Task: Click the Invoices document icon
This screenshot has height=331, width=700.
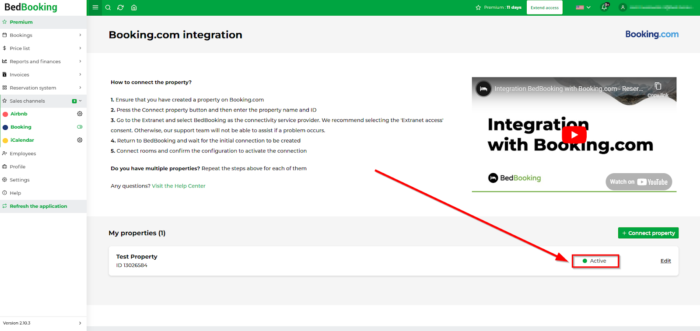Action: click(x=4, y=75)
